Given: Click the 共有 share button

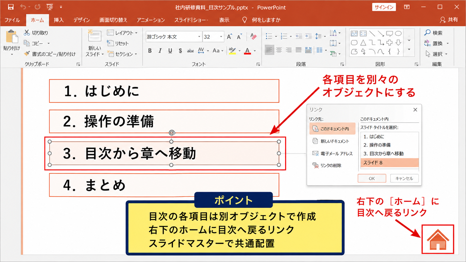Looking at the screenshot, I should coord(449,20).
